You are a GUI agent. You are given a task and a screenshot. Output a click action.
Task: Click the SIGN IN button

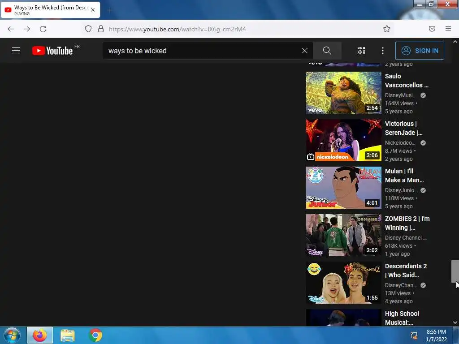[420, 51]
